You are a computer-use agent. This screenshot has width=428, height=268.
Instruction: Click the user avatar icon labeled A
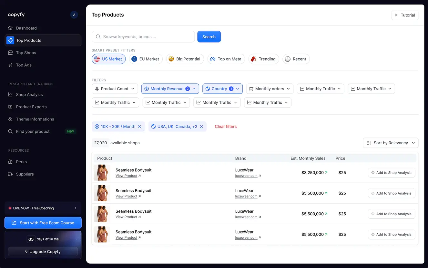click(74, 15)
